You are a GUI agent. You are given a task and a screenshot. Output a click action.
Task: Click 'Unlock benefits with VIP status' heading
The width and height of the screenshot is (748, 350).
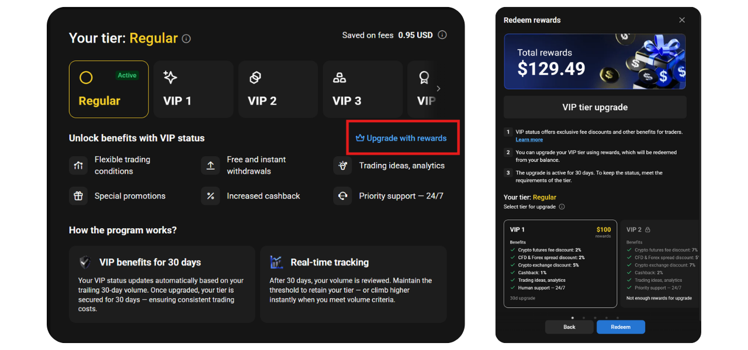(137, 138)
